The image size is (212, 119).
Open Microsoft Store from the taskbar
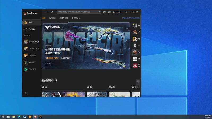pyautogui.click(x=8, y=117)
